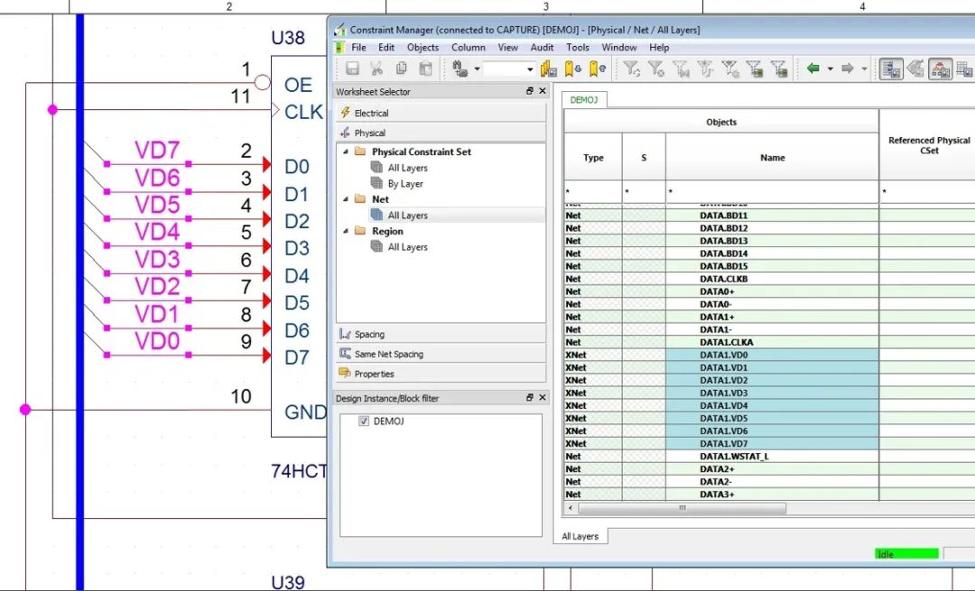The height and width of the screenshot is (591, 975).
Task: Click the grid table icon at toolbar end
Action: coord(964,69)
